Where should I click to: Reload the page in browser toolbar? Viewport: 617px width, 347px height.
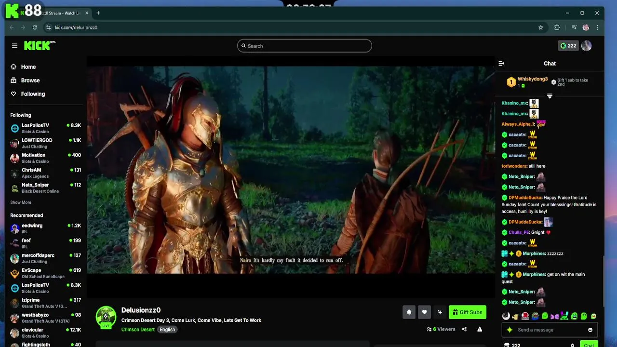pyautogui.click(x=35, y=27)
